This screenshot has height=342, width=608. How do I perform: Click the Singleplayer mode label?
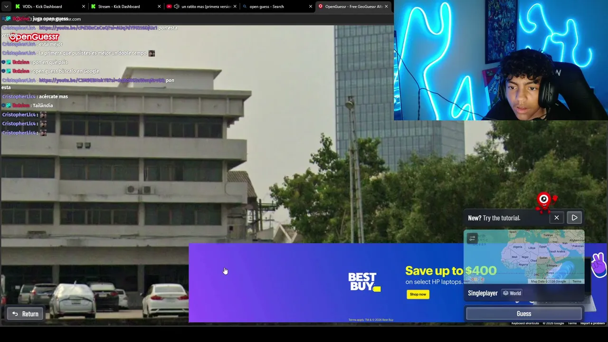coord(483,293)
